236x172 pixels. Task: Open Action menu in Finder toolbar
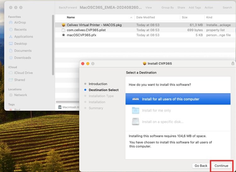(x=209, y=8)
